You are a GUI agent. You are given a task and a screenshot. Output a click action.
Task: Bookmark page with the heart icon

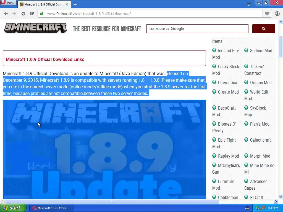point(267,14)
